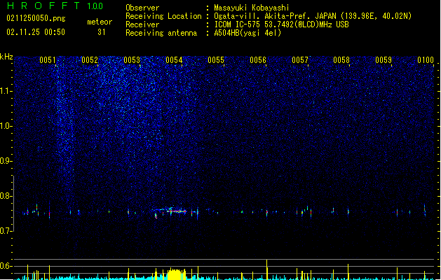The width and height of the screenshot is (441, 280).
Task: Click the 0.7 kHz axis label
Action: pos(6,231)
